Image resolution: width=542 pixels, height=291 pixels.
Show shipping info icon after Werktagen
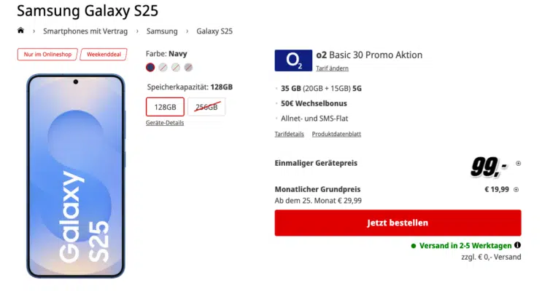pos(517,245)
